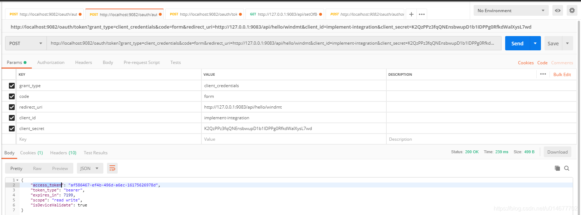Open the Comments link
Image resolution: width=581 pixels, height=215 pixels.
coord(562,63)
